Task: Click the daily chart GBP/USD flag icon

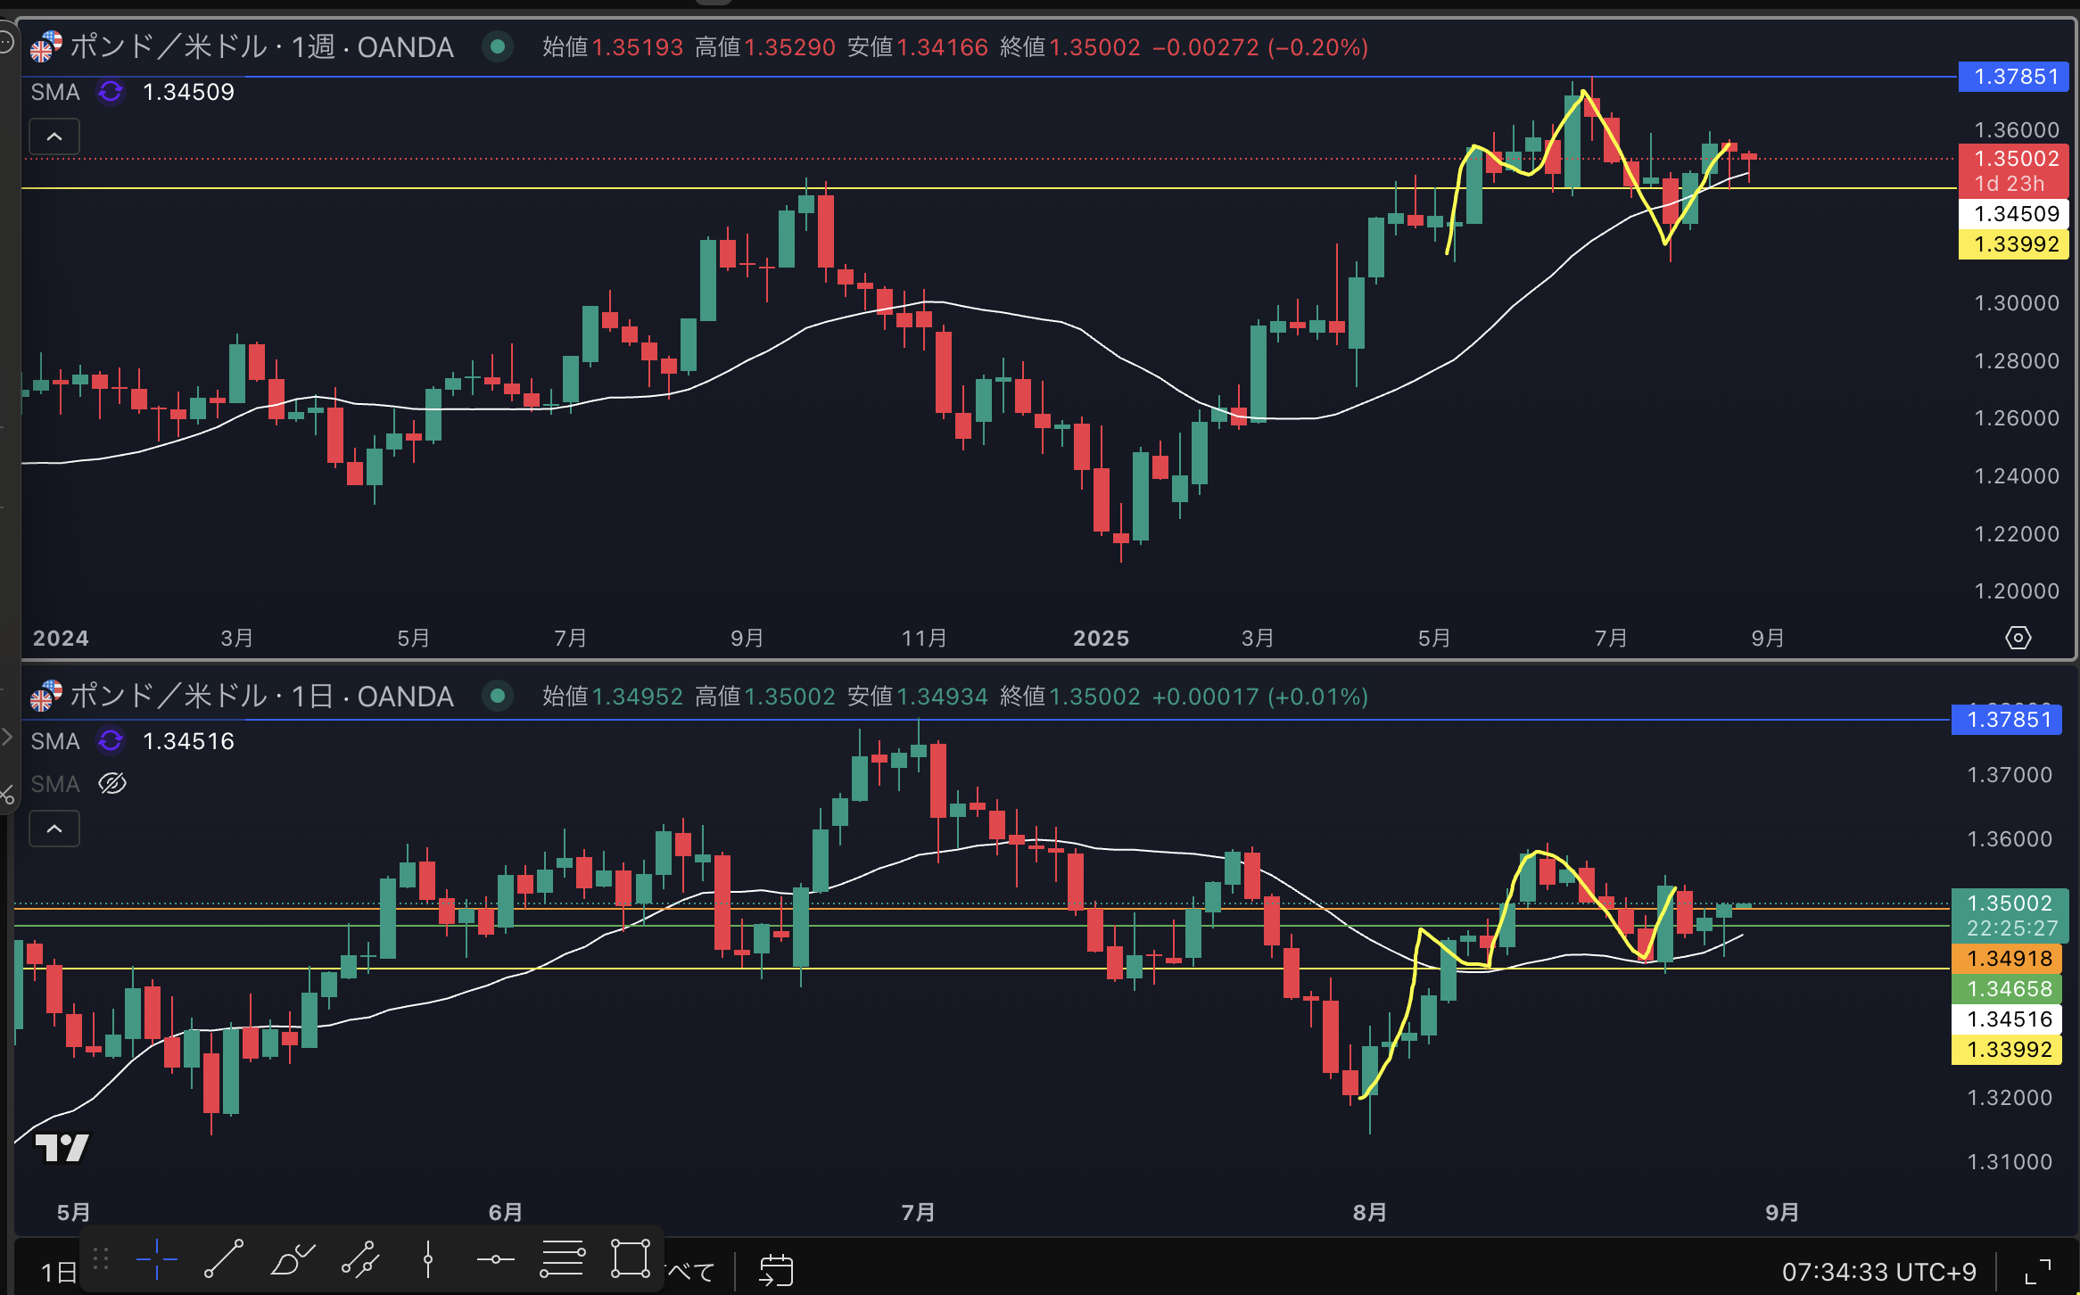Action: pos(45,696)
